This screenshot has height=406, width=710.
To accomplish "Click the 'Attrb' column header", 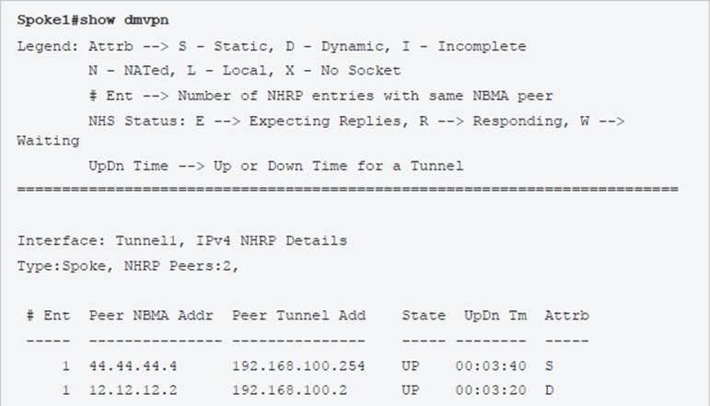I will pyautogui.click(x=566, y=316).
